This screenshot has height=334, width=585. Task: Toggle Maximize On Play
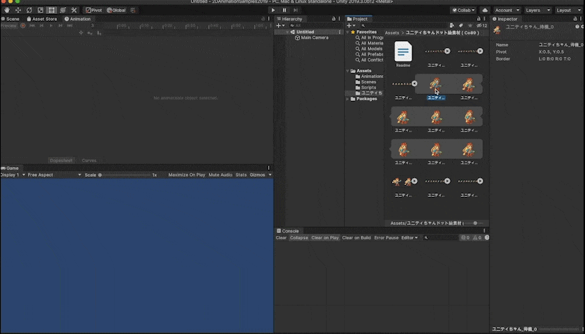click(187, 175)
